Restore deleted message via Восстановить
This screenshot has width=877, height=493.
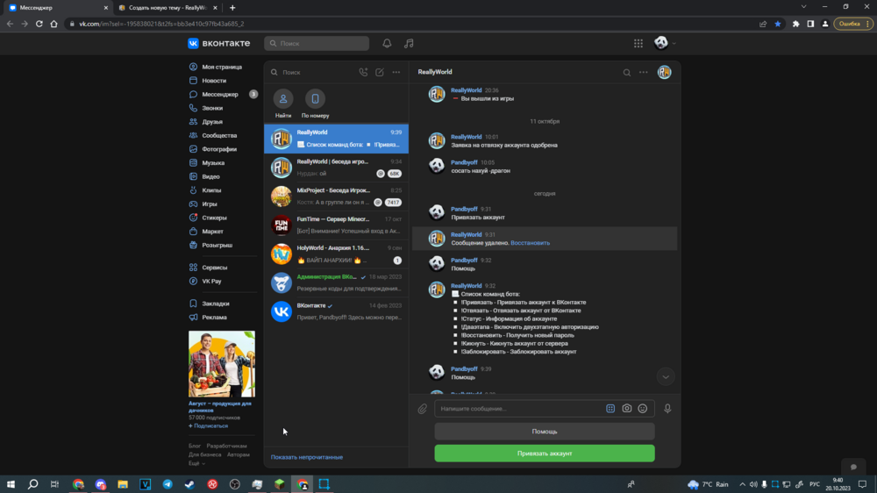[x=530, y=243]
